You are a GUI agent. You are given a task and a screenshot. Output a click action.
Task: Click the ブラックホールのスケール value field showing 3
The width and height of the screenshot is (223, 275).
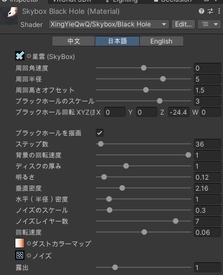[208, 101]
